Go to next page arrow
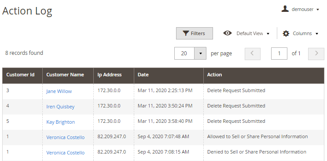 (316, 54)
